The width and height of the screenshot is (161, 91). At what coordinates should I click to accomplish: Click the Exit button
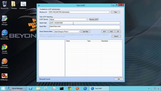119,79
